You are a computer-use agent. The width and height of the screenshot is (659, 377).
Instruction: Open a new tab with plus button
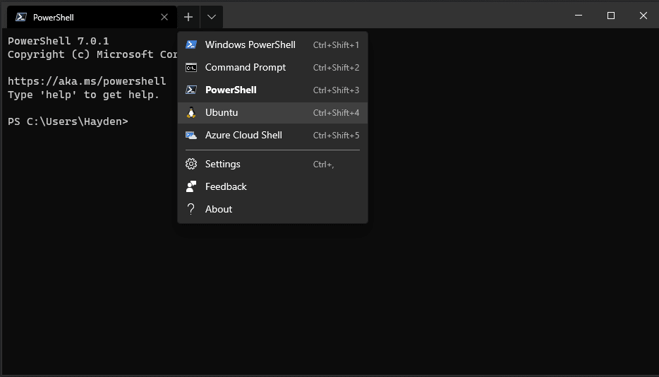click(x=188, y=17)
